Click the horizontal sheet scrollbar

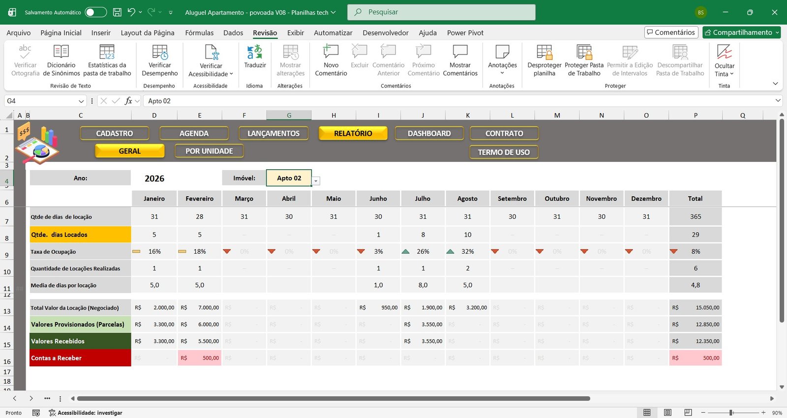pyautogui.click(x=333, y=398)
